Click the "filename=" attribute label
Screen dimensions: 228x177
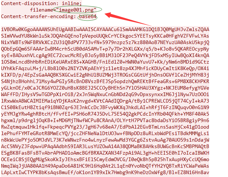43,10
